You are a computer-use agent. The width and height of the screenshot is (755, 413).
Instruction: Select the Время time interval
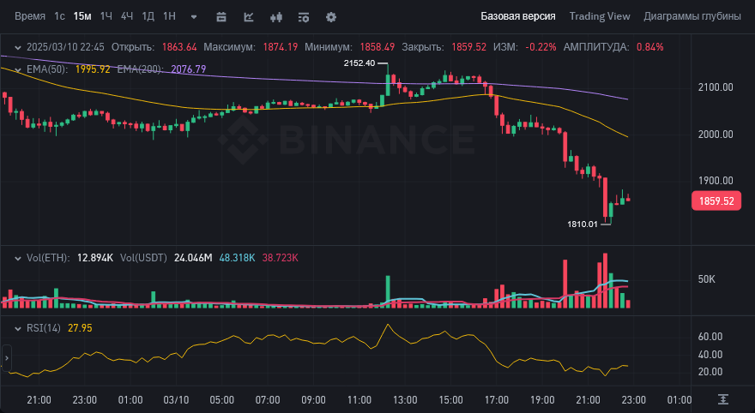tap(30, 16)
